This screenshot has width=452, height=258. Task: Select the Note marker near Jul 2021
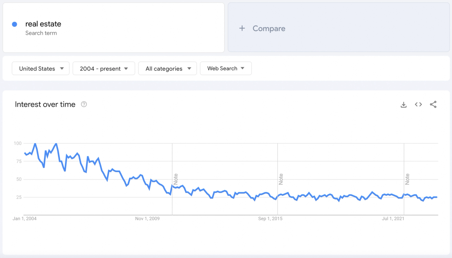(408, 179)
